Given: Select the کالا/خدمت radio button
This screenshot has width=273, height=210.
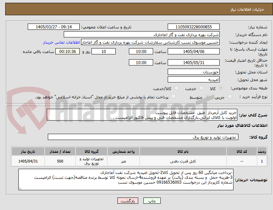Looking at the screenshot, I should point(177,88).
